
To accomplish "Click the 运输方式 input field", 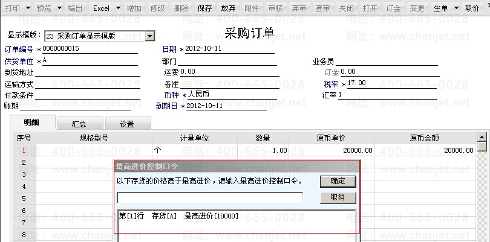I will [88, 84].
